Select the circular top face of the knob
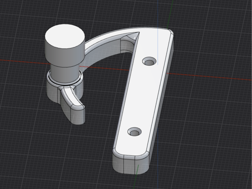 point(65,36)
